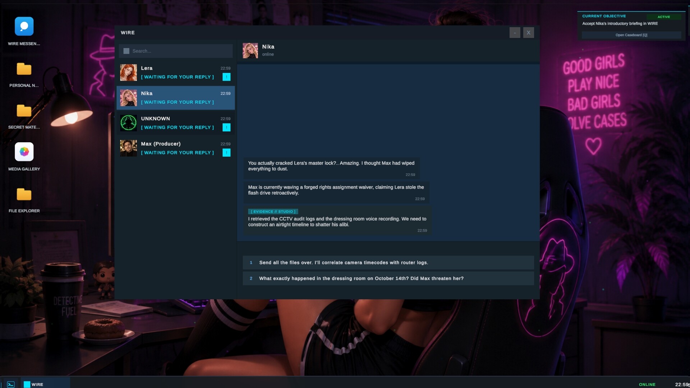This screenshot has height=388, width=690.
Task: Click Lera's avatar in the chat list
Action: click(x=128, y=73)
